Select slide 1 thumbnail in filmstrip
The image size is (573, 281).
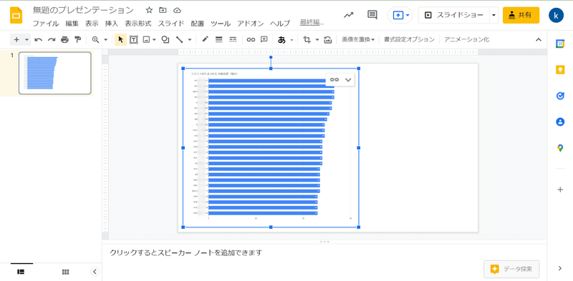coord(55,74)
